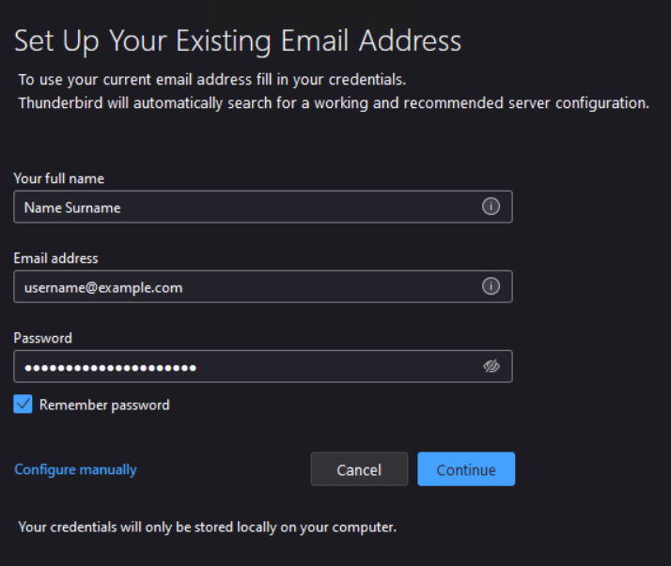Uncheck the Remember password checkbox
Image resolution: width=671 pixels, height=566 pixels.
pyautogui.click(x=23, y=405)
